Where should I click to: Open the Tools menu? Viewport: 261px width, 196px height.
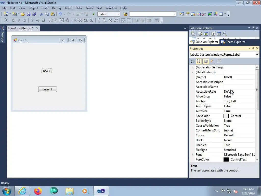[89, 8]
